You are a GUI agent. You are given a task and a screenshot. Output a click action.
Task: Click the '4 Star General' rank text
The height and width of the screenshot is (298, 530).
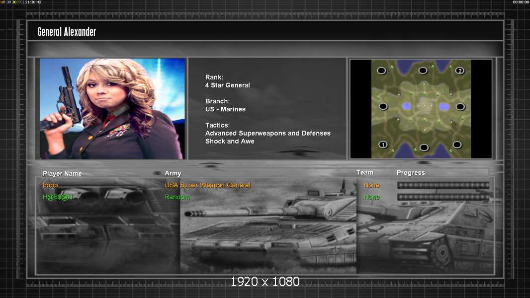(228, 85)
